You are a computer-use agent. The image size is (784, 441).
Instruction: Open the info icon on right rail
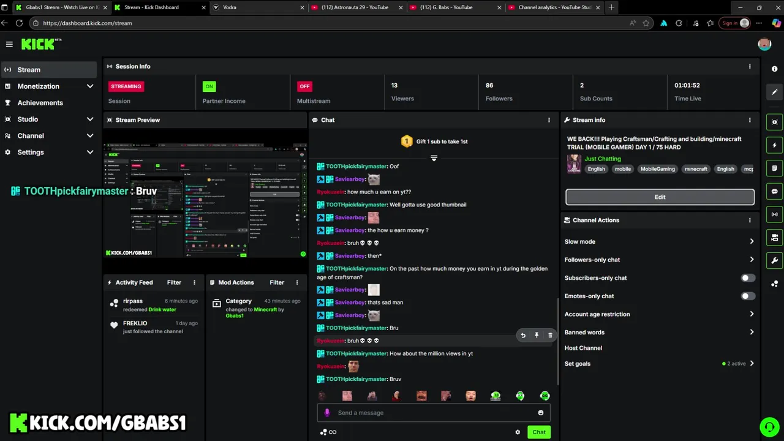click(775, 69)
